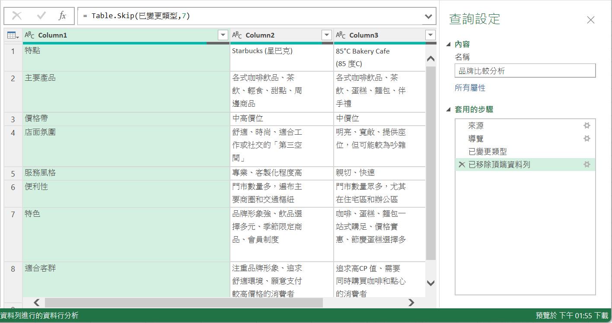Collapse the 內容 section
Image resolution: width=612 pixels, height=323 pixels.
448,44
